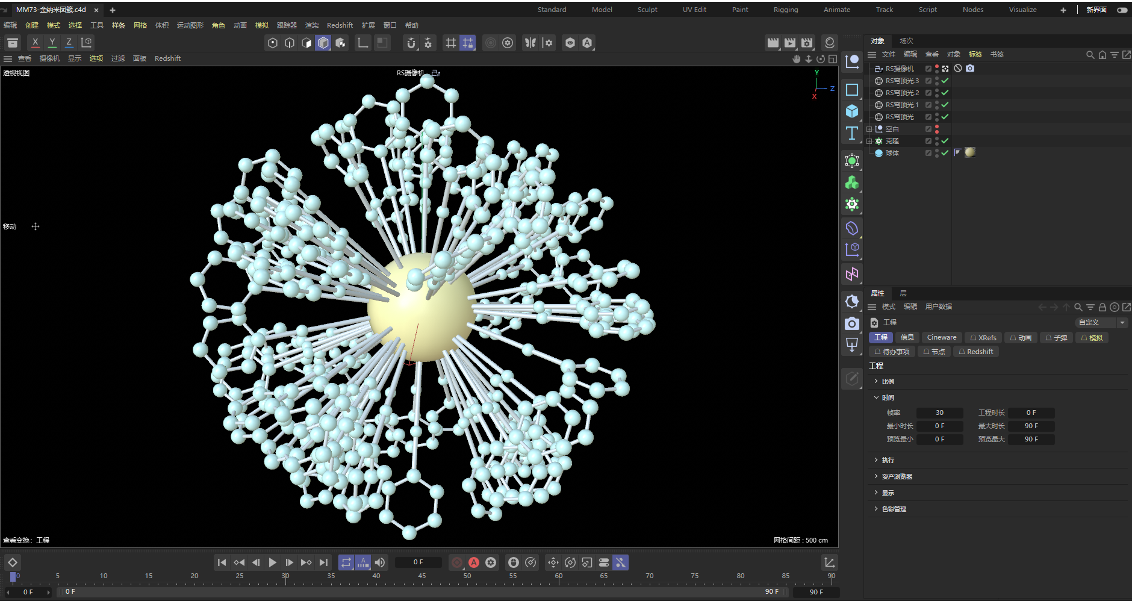This screenshot has width=1132, height=601.
Task: Switch to the 层 tab
Action: 903,293
